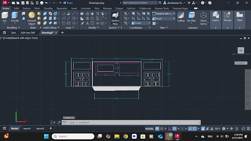Select the 3D Rotate gizmo tool

[87, 18]
